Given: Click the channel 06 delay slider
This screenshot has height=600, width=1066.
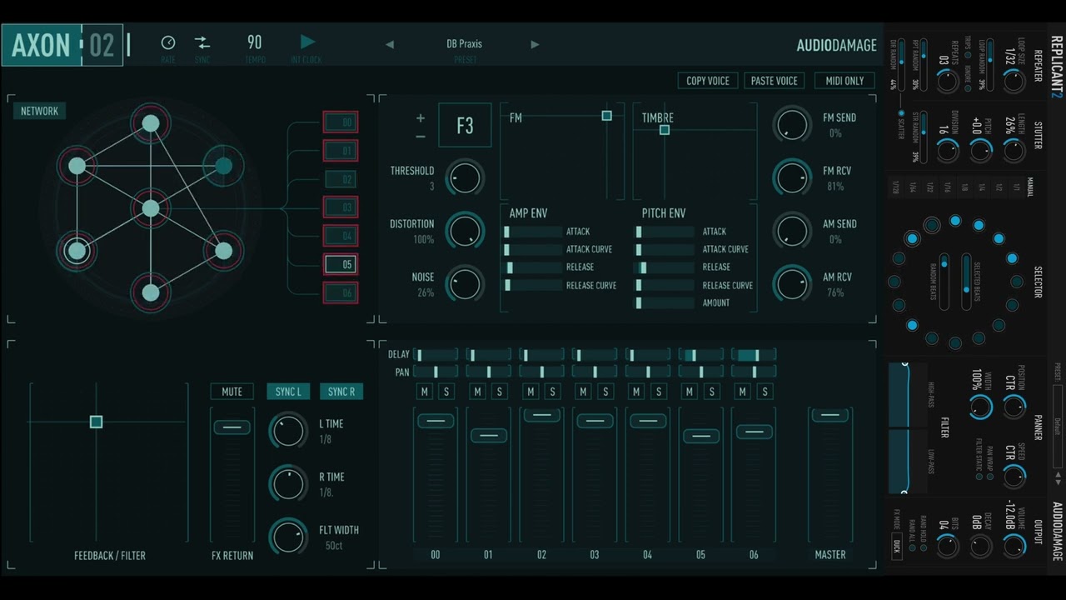Looking at the screenshot, I should click(754, 355).
